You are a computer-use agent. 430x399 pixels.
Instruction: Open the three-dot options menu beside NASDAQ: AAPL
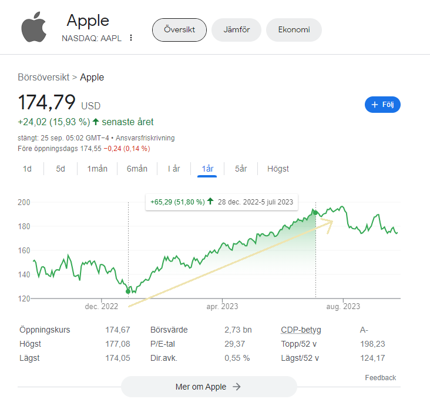[131, 38]
